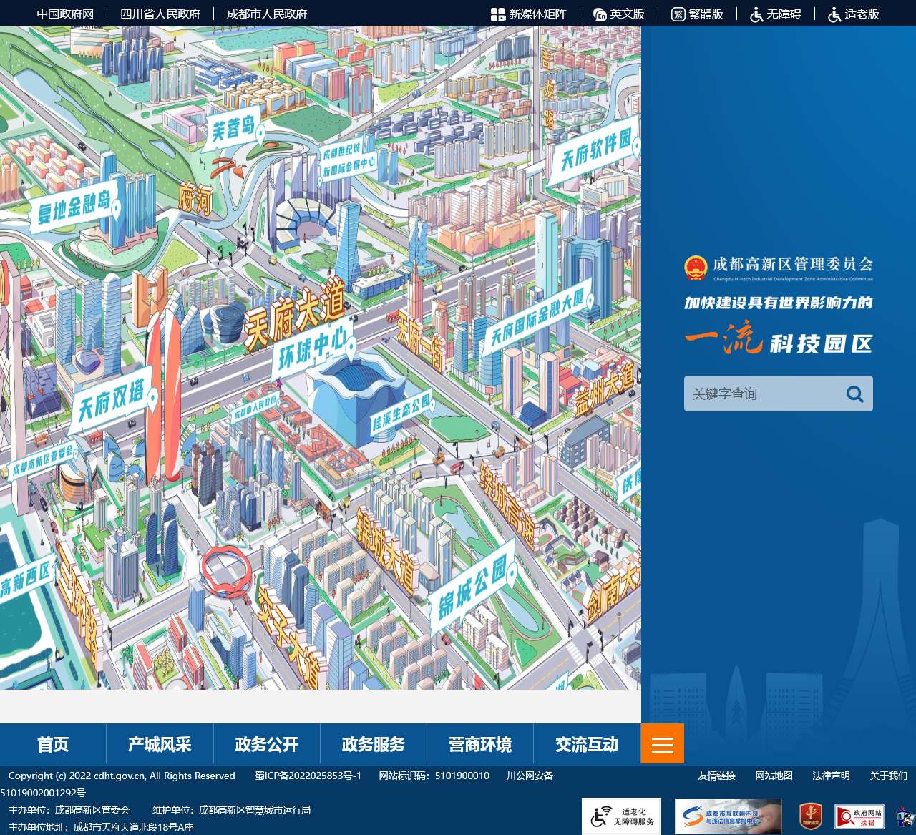Click the 成都高新区管理委员会 title text
Image resolution: width=916 pixels, height=835 pixels.
[793, 264]
